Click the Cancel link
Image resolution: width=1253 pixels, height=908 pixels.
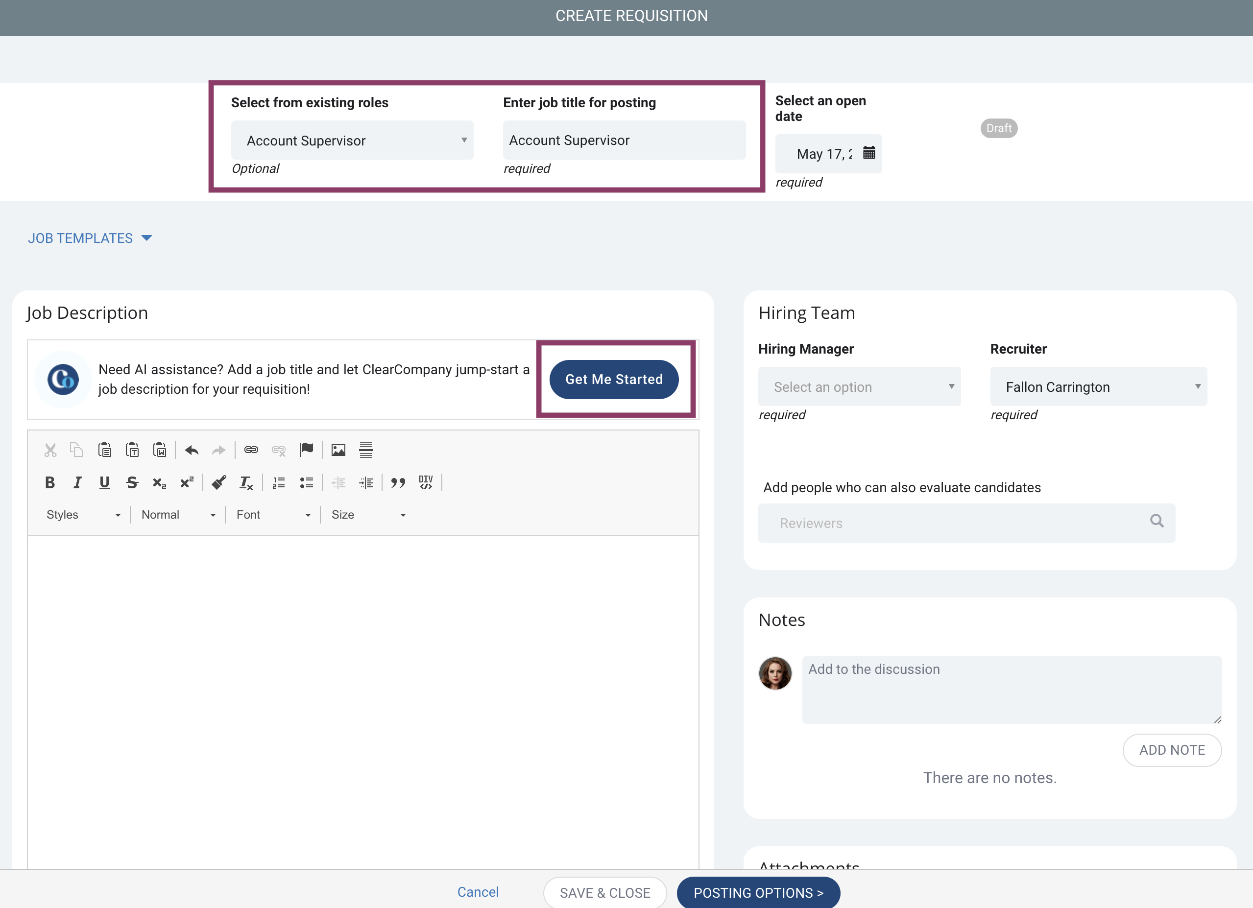pos(478,892)
